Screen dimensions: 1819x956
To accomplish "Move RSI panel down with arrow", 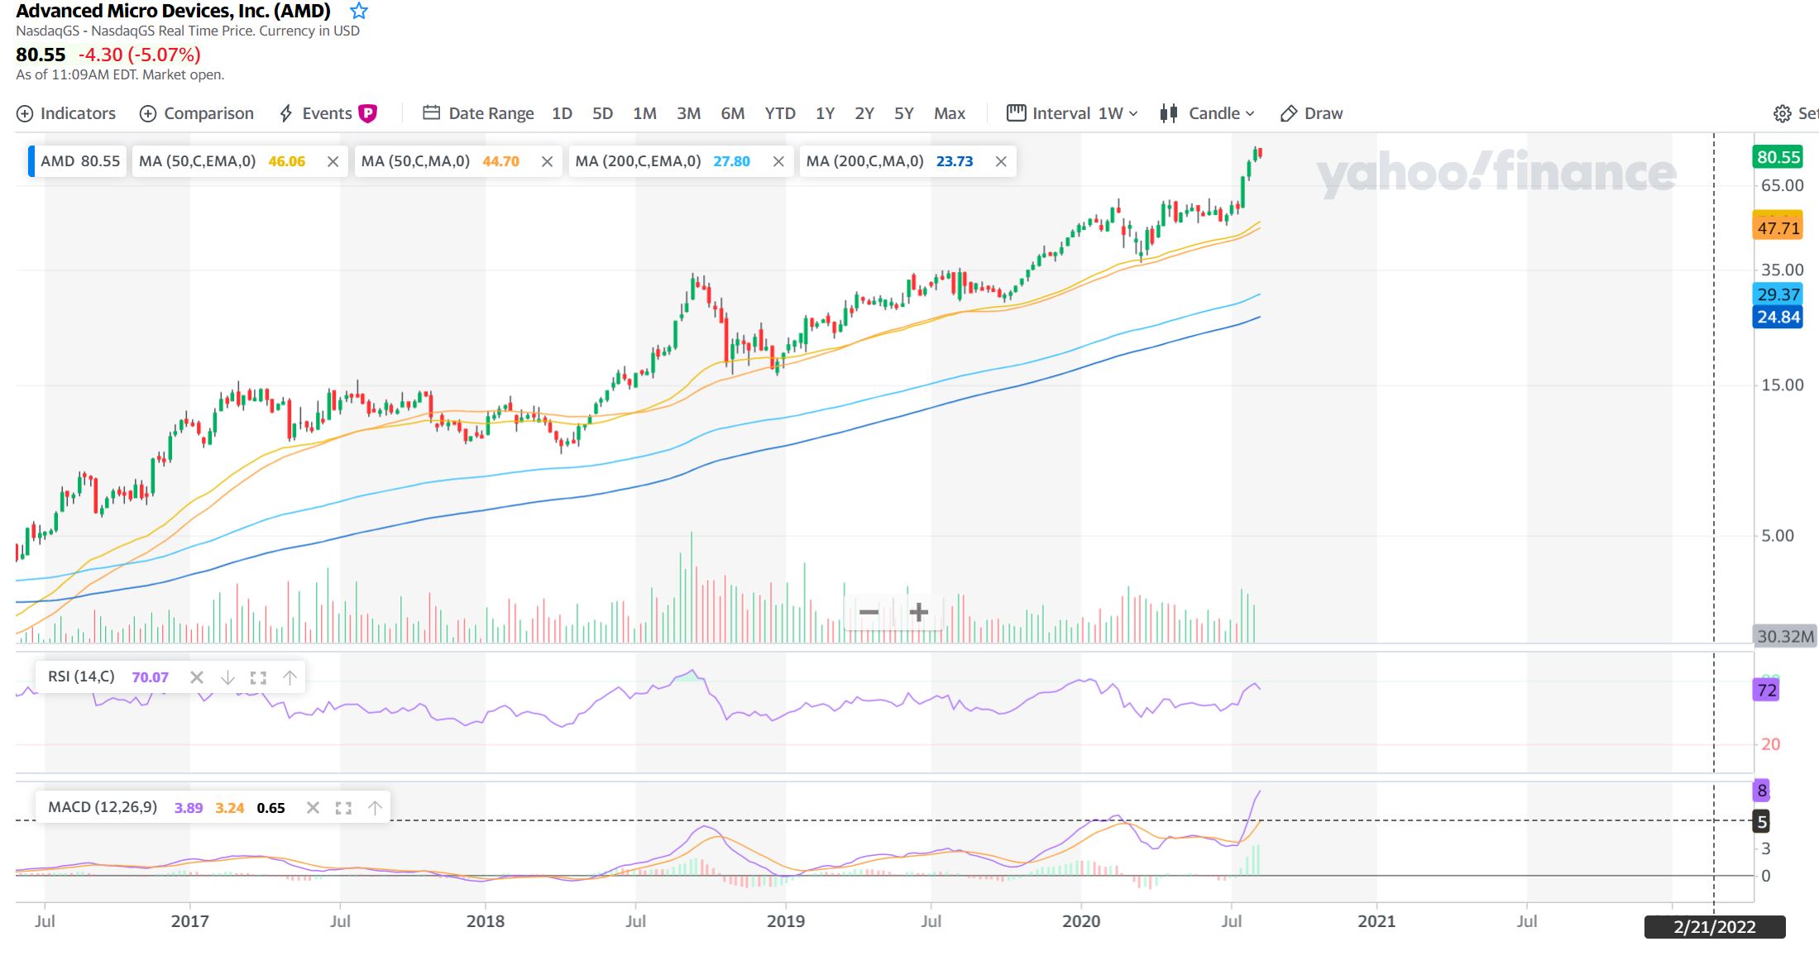I will click(227, 678).
